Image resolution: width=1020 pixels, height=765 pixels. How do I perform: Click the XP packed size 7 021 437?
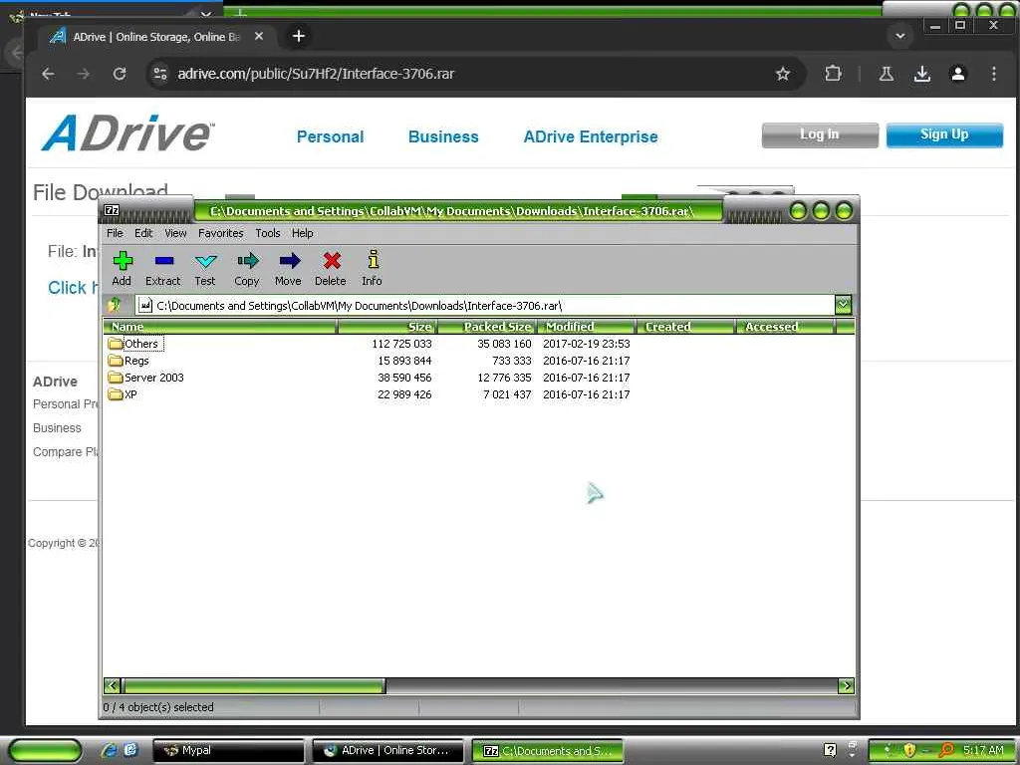click(x=507, y=394)
